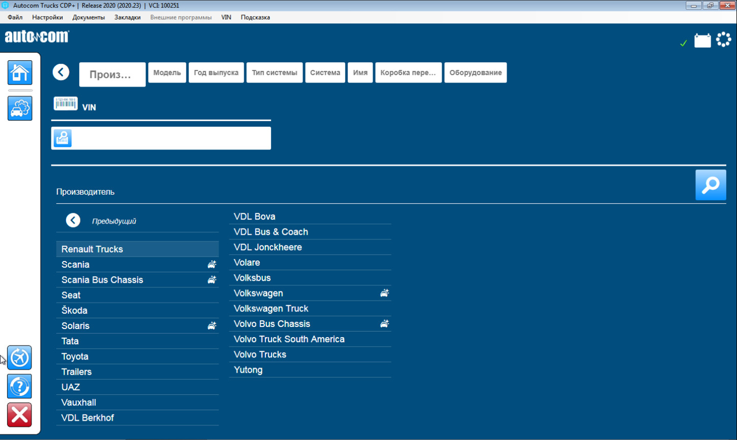Select the Год выпуска tab
Screen dimensions: 737x440
[x=216, y=72]
